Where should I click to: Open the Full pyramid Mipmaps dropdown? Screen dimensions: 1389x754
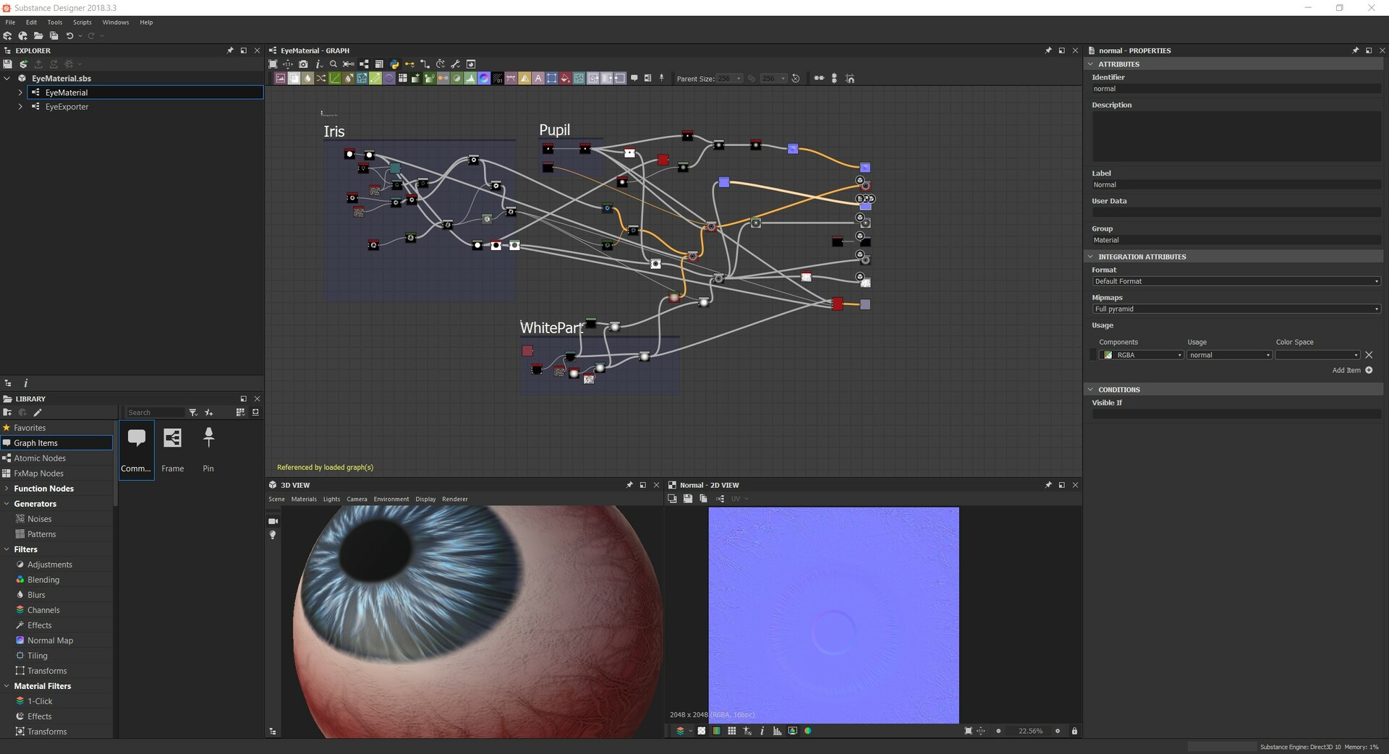(1235, 309)
